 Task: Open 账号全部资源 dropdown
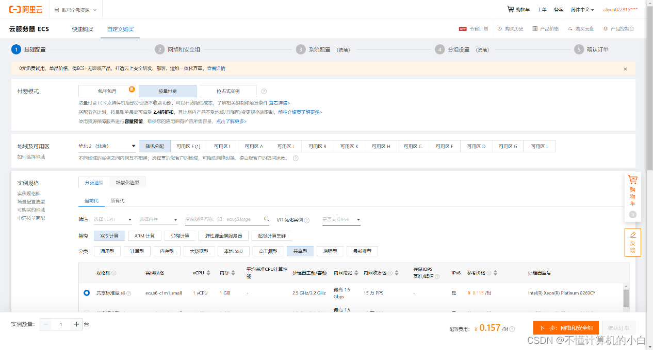point(75,10)
